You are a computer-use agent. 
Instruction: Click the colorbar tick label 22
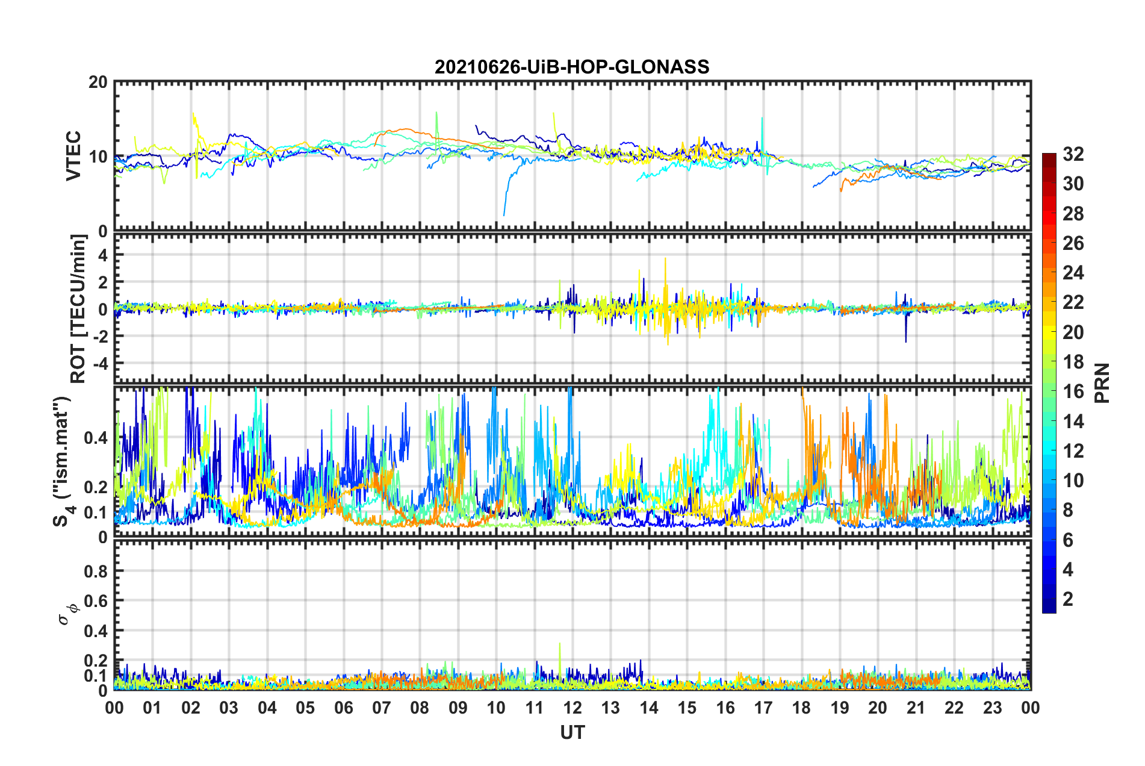point(1073,302)
